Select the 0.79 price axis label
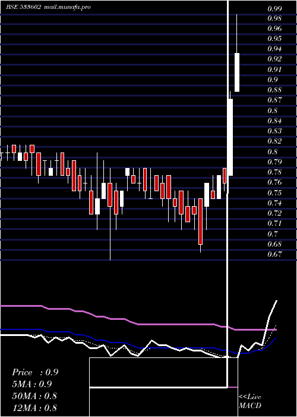297x417 pixels. (x=274, y=162)
